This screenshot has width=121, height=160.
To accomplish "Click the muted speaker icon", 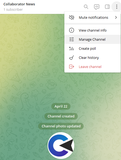I will click(72, 17).
